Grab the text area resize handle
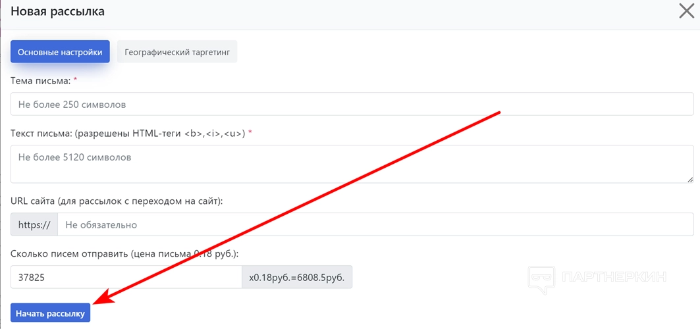700x329 pixels. (690, 179)
